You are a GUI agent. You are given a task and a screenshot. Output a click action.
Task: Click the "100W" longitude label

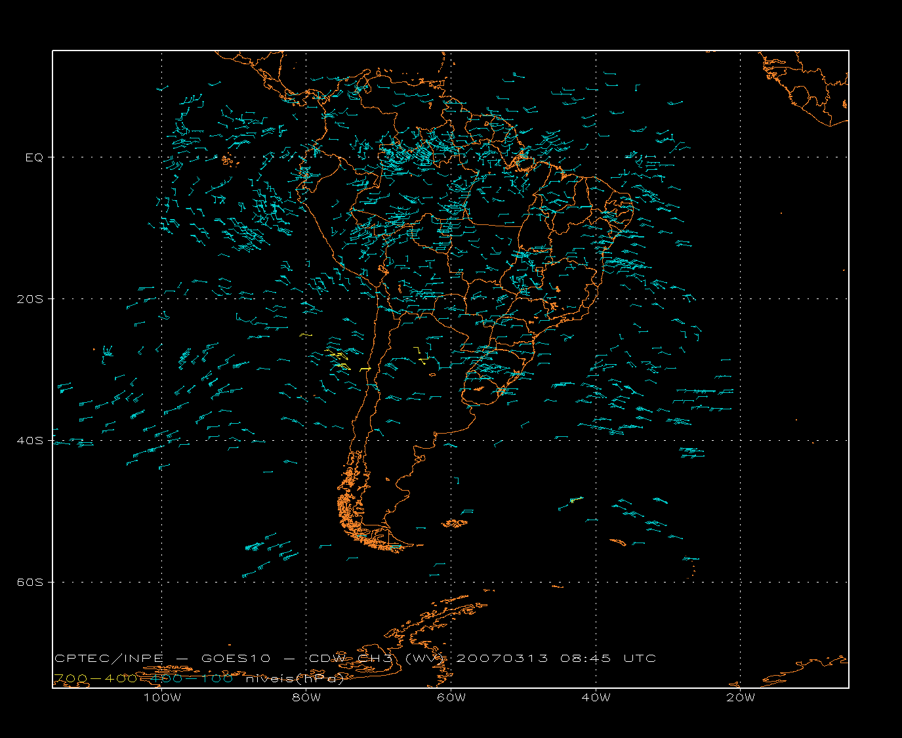(x=162, y=698)
